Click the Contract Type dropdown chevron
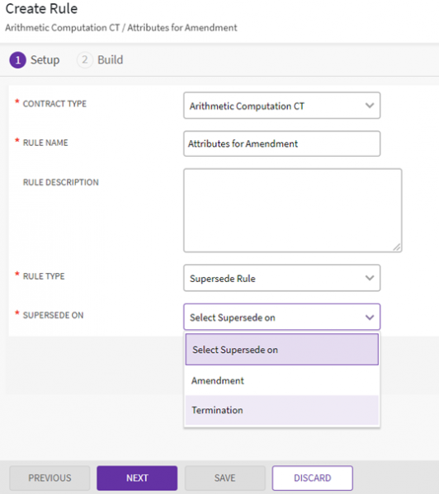 click(370, 106)
